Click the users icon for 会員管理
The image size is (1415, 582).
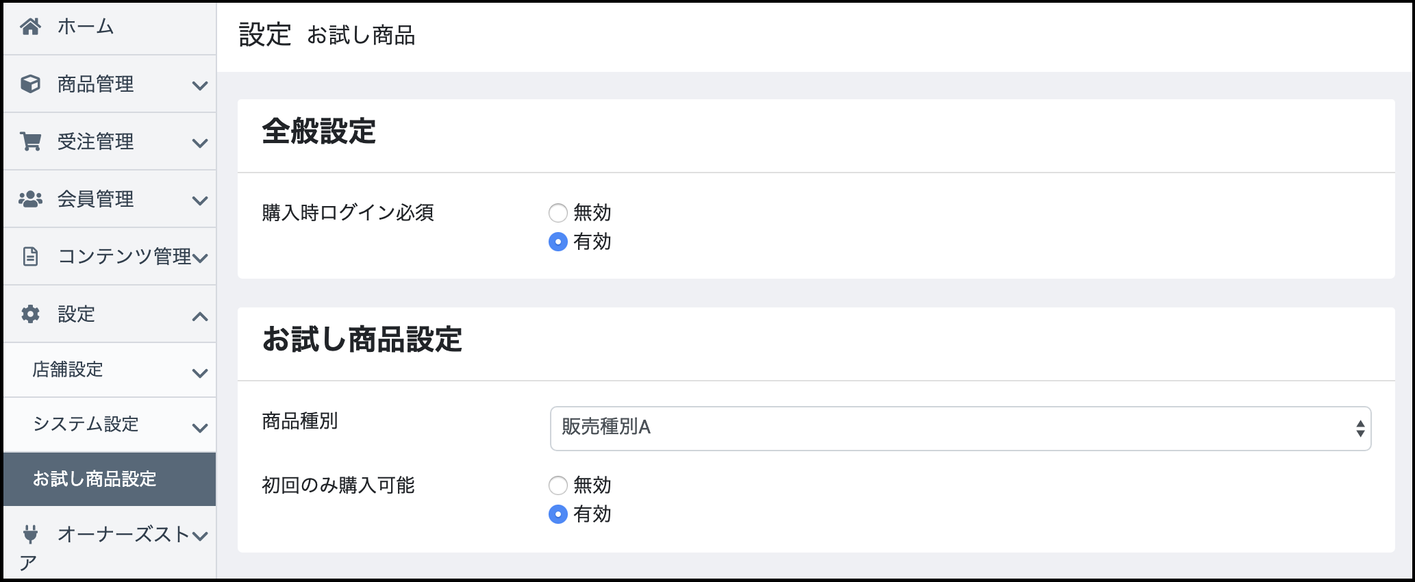pyautogui.click(x=30, y=199)
